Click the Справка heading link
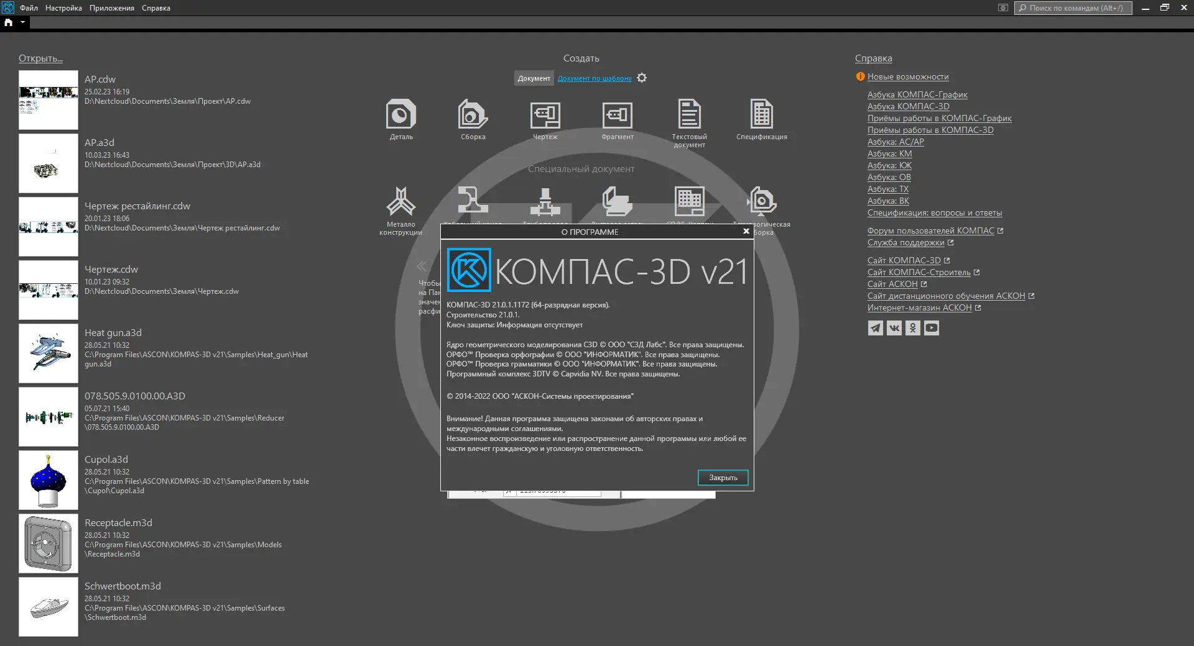Image resolution: width=1194 pixels, height=646 pixels. (x=873, y=58)
